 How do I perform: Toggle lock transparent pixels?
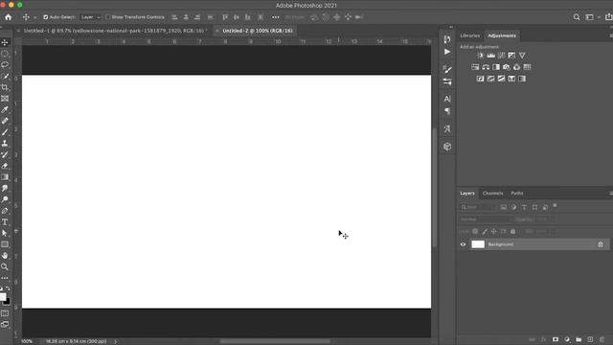point(475,232)
